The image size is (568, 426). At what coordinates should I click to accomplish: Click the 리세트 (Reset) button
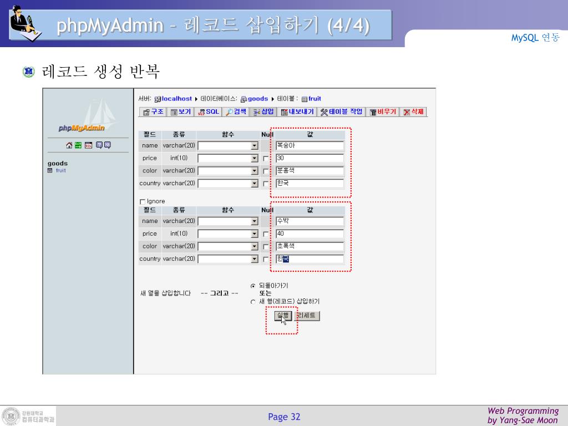(307, 316)
